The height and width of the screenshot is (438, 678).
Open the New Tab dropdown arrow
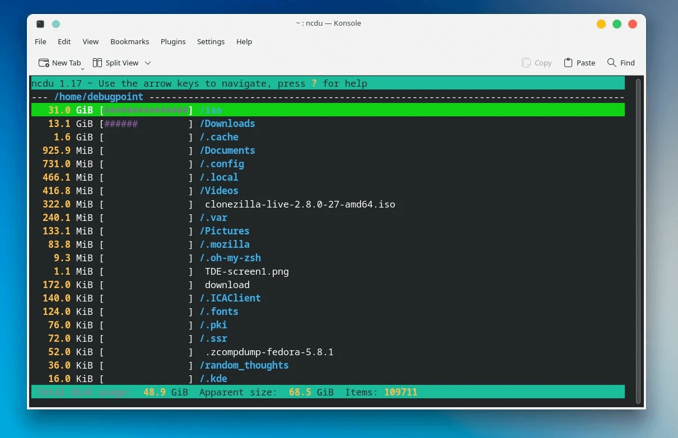pos(83,68)
